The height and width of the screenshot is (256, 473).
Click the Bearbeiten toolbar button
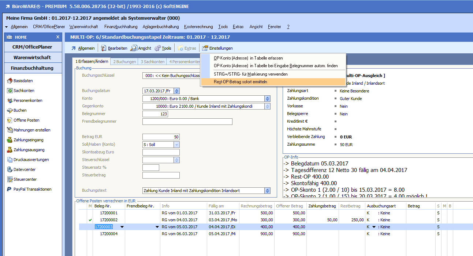[x=114, y=48]
